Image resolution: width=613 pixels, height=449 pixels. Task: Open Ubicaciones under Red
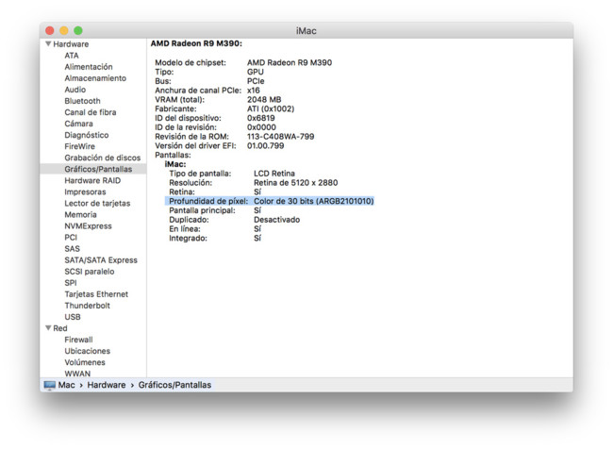[x=88, y=351]
